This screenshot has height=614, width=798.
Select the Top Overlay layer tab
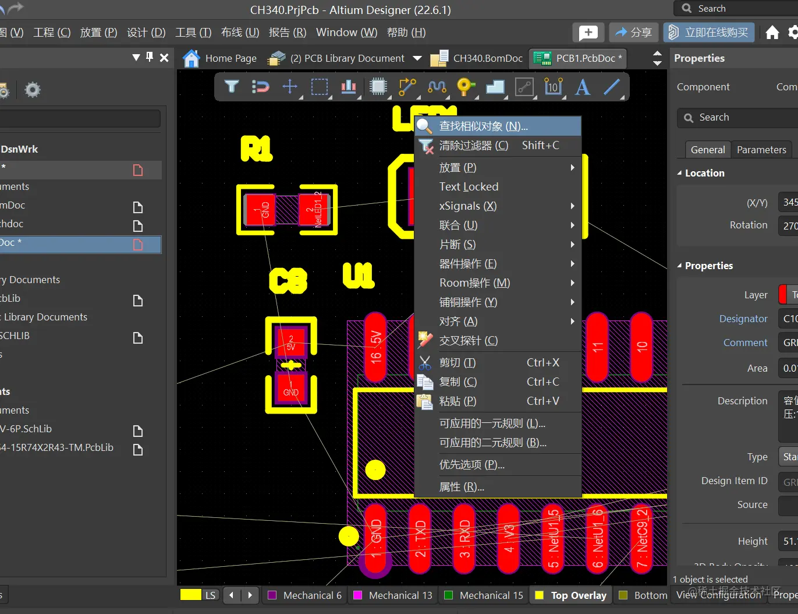pyautogui.click(x=571, y=595)
